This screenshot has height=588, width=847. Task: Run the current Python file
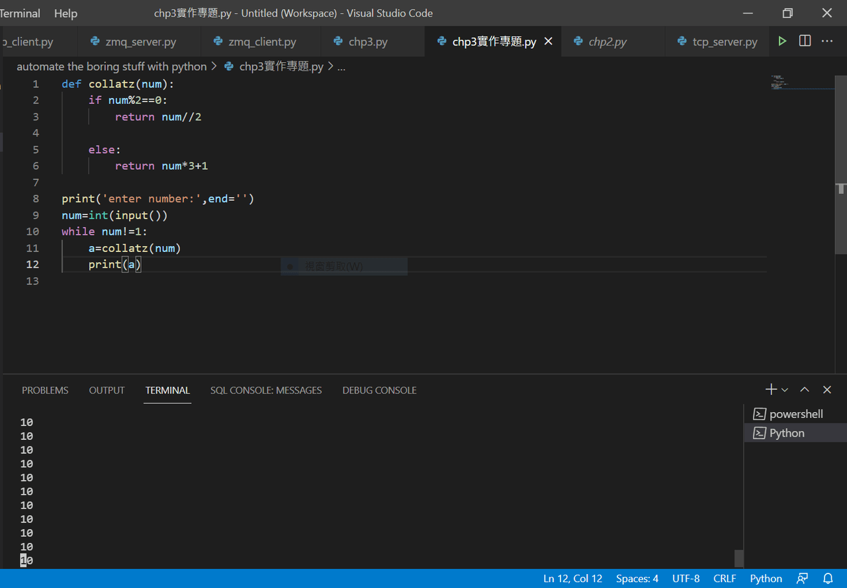(782, 41)
